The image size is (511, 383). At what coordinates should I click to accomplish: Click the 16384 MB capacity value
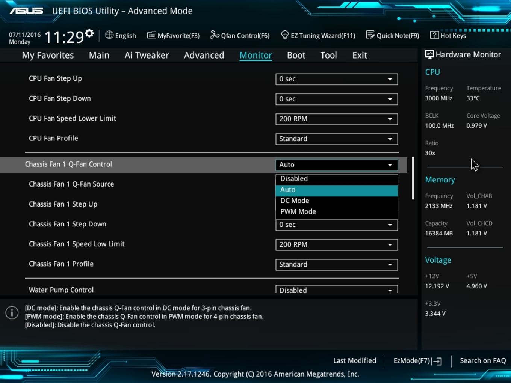(x=439, y=233)
